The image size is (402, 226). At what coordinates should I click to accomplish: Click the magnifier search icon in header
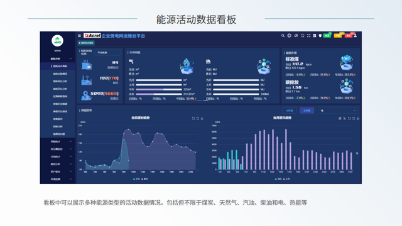coord(283,36)
